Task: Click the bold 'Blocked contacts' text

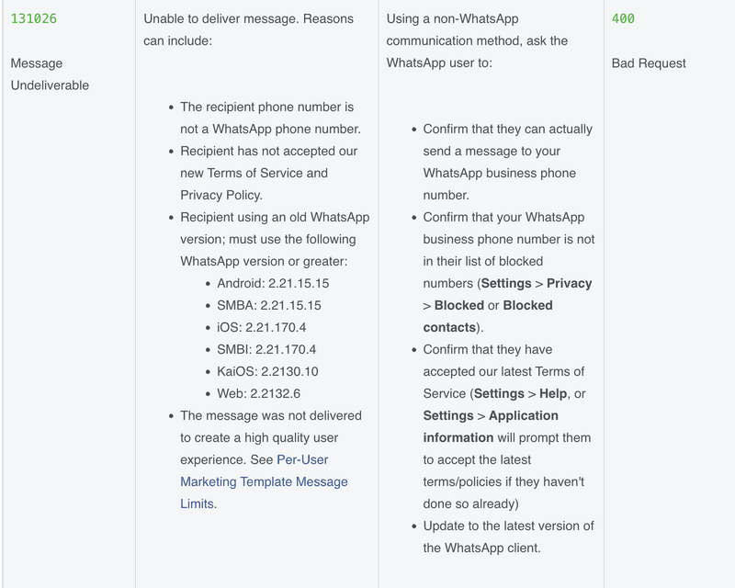Action: pos(488,316)
